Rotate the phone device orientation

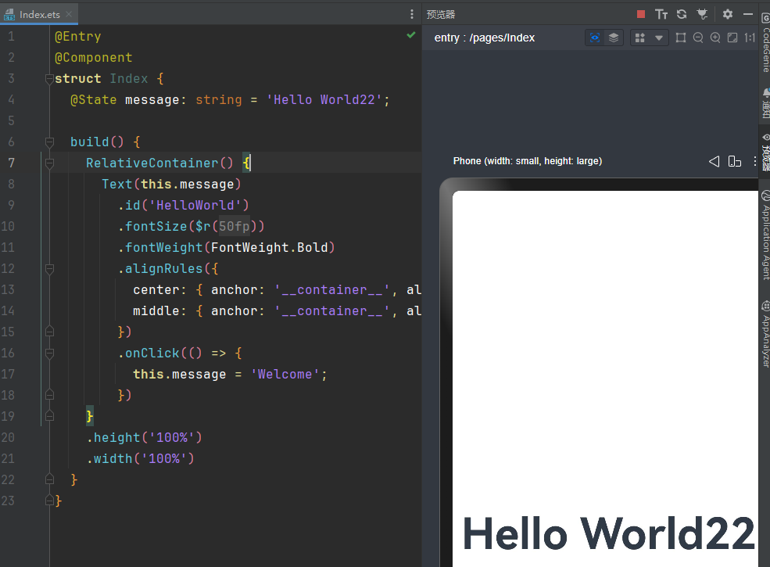(735, 161)
